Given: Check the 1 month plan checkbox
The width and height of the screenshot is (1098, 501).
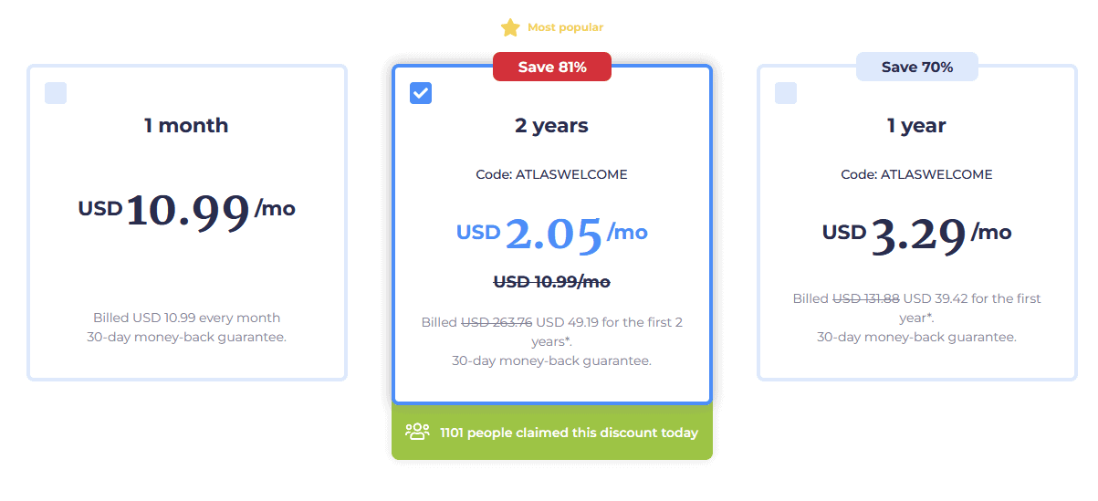Looking at the screenshot, I should pos(56,93).
